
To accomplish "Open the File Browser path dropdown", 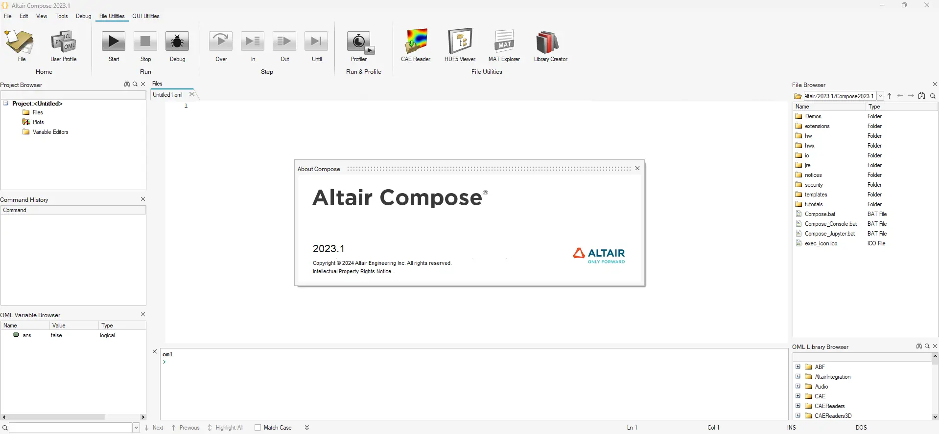I will 880,96.
